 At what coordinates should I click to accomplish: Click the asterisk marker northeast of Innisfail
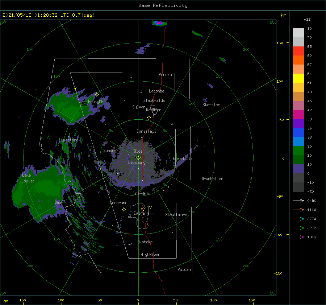coord(172,124)
